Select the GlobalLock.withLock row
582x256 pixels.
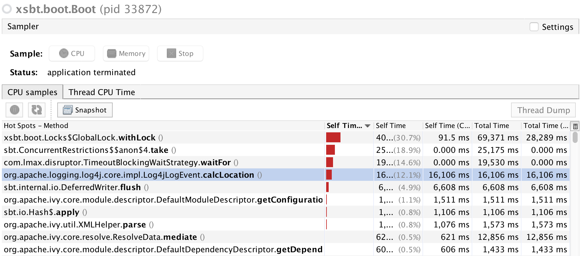[x=286, y=138]
